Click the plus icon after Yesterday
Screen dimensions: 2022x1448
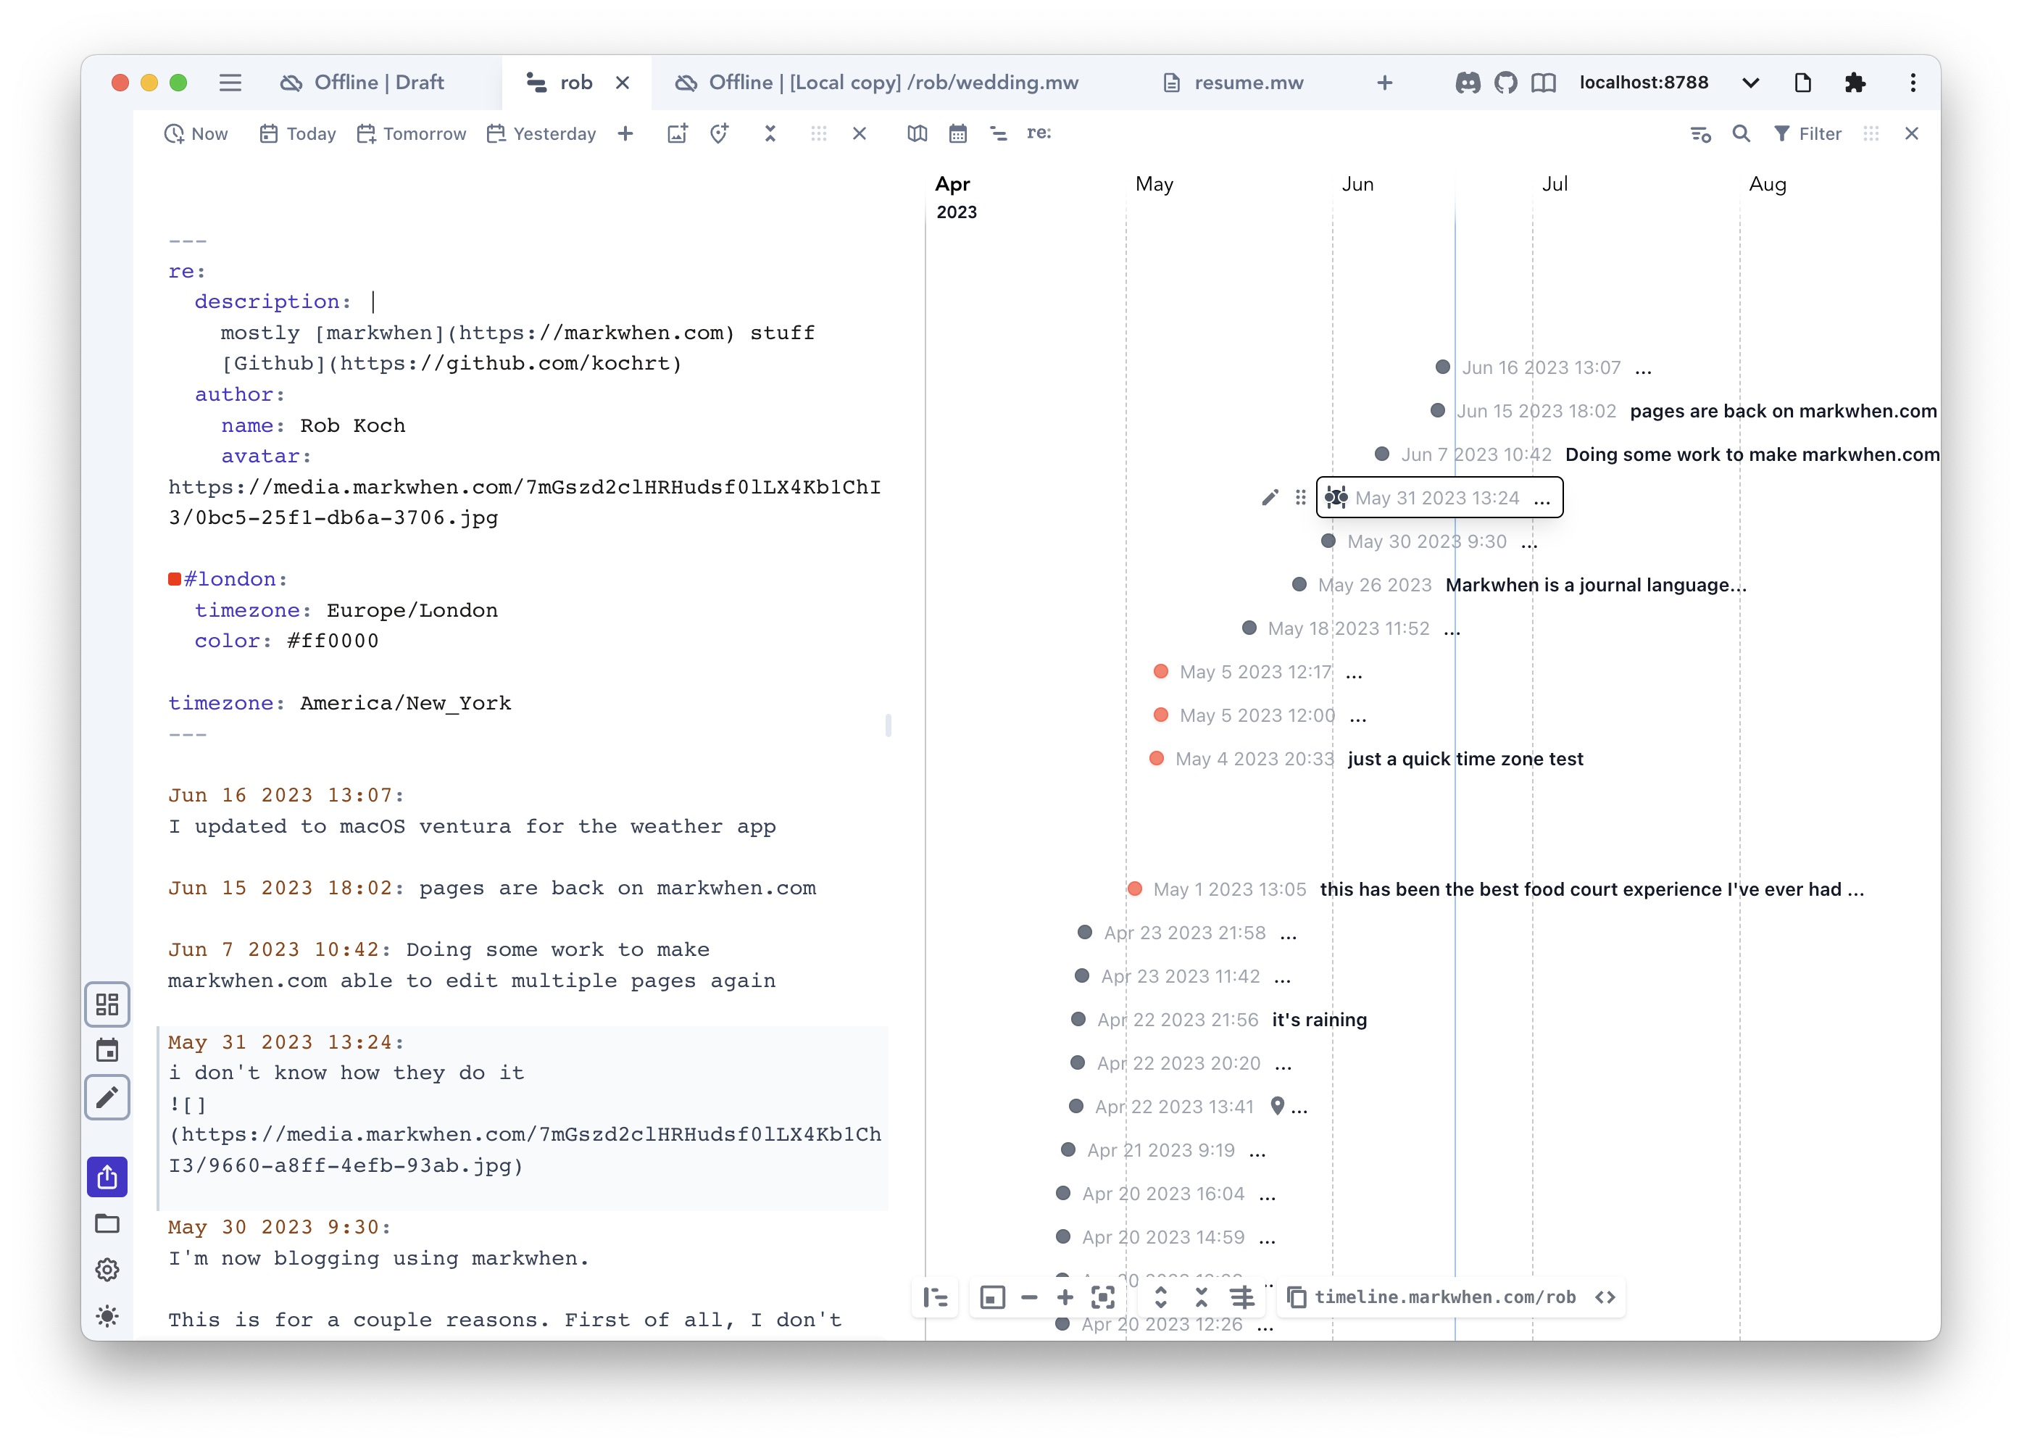626,134
